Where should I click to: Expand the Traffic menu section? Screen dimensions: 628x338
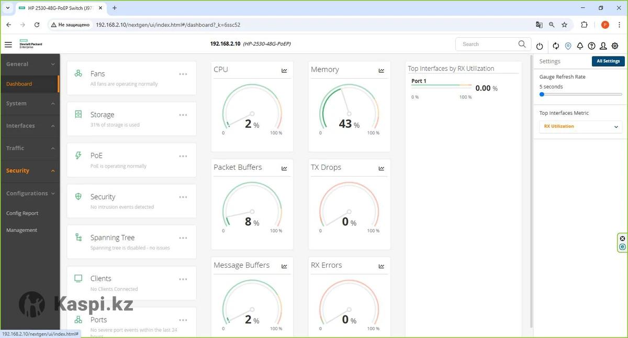tap(29, 148)
